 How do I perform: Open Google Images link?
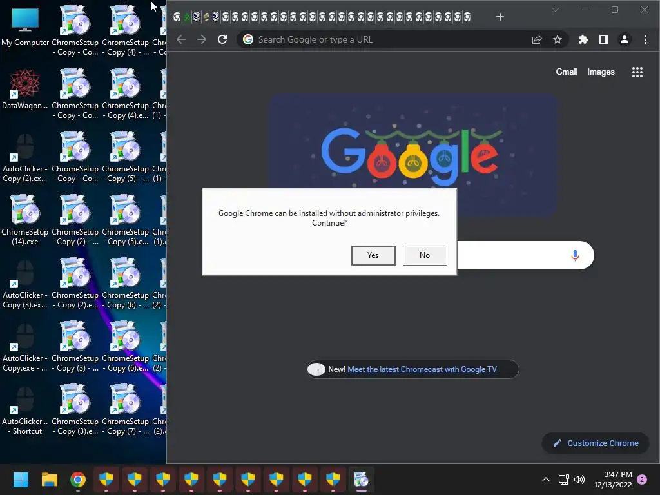(x=601, y=72)
